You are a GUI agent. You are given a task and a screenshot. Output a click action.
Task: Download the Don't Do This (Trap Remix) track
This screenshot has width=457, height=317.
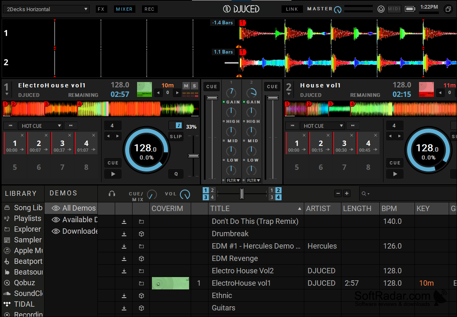point(124,221)
